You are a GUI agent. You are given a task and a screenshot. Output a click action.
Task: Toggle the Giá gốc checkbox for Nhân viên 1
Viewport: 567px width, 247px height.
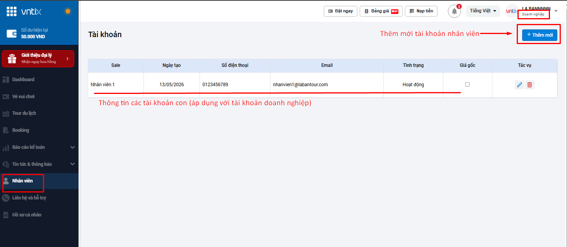pos(467,84)
